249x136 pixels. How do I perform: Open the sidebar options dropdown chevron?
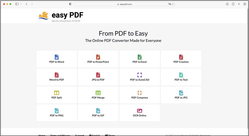coord(21,4)
